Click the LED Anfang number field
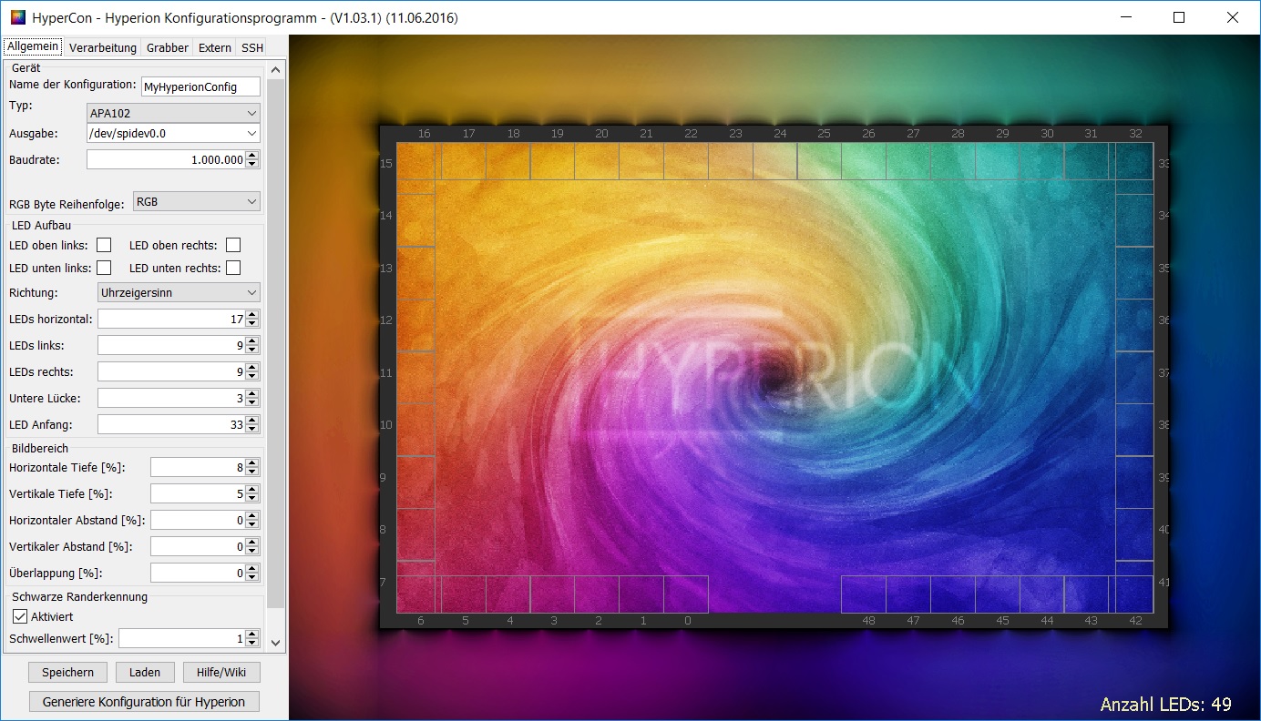 [x=171, y=424]
